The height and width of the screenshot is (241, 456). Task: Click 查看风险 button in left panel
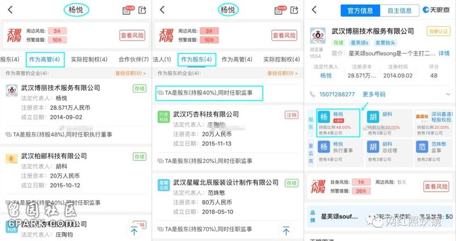tap(132, 35)
